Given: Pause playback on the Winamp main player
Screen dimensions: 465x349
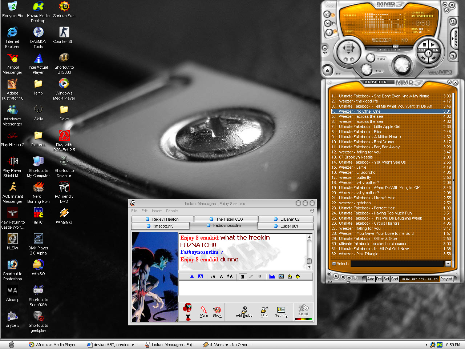Looking at the screenshot, I should [x=429, y=53].
